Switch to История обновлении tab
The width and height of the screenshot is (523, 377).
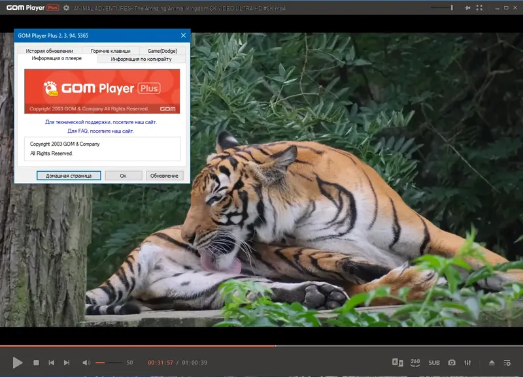[50, 51]
